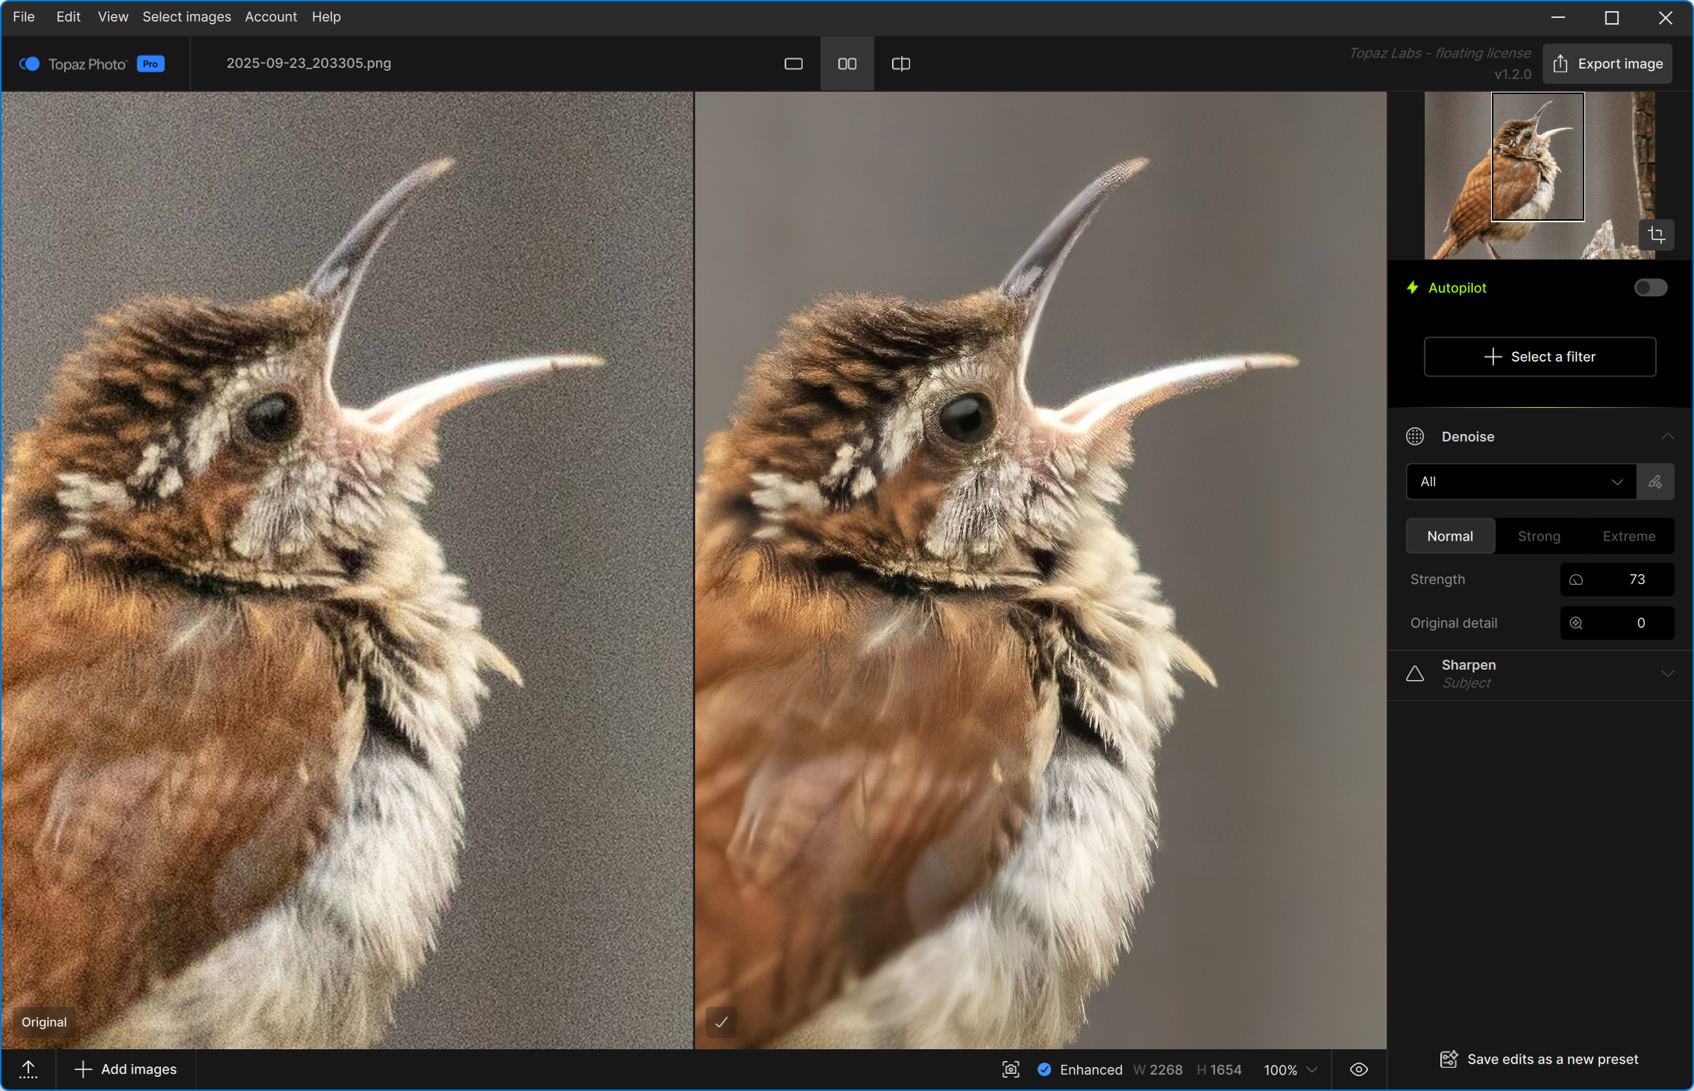This screenshot has width=1694, height=1091.
Task: Open the Select images menu
Action: (186, 16)
